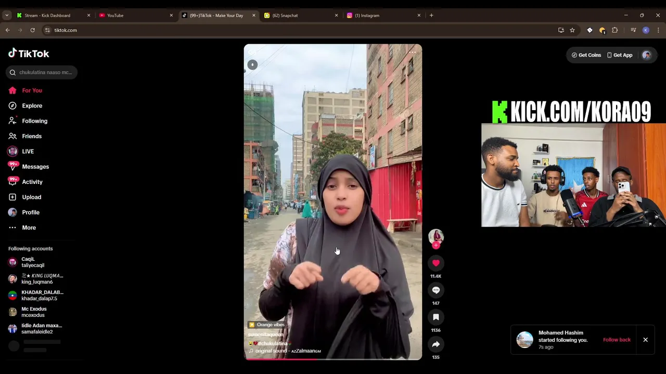Open browser Extensions puzzle icon

[x=614, y=30]
